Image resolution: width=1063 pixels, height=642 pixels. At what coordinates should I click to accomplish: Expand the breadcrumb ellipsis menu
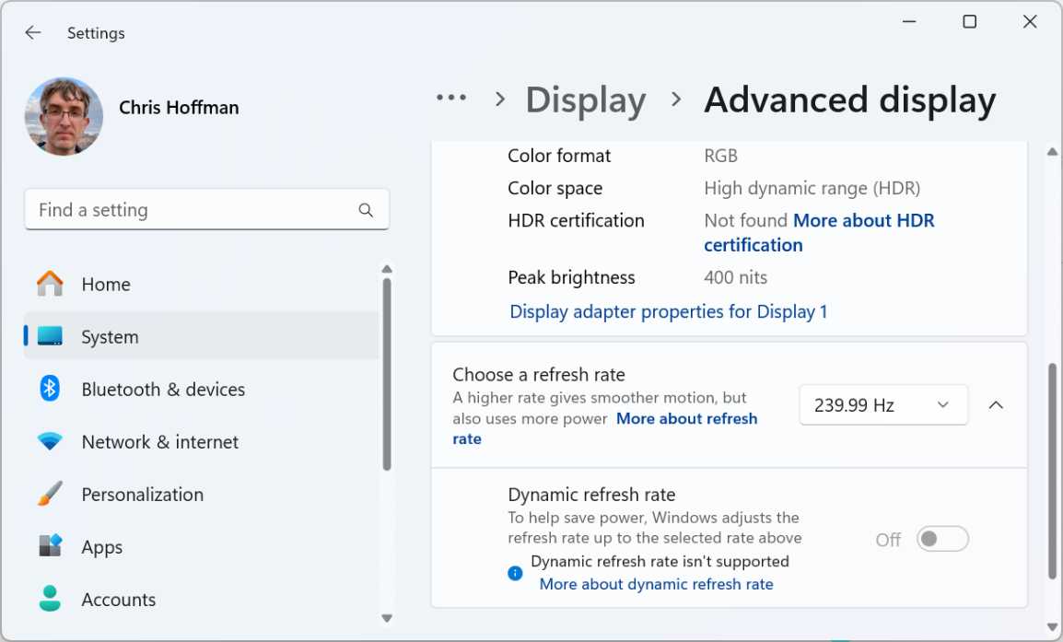click(451, 99)
